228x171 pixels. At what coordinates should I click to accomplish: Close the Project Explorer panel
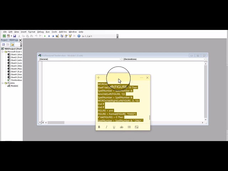20,40
